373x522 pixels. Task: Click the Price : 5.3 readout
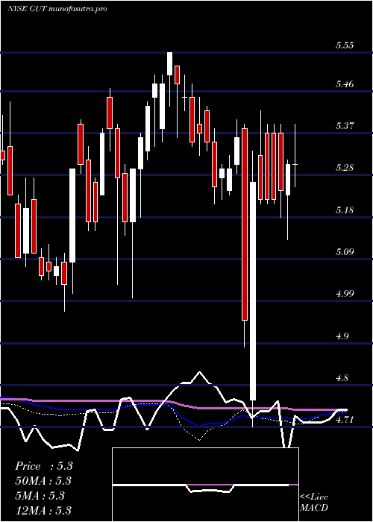44,466
